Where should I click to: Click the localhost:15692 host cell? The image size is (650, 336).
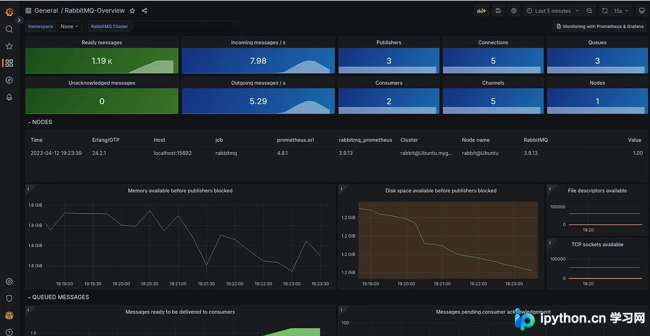pyautogui.click(x=173, y=153)
